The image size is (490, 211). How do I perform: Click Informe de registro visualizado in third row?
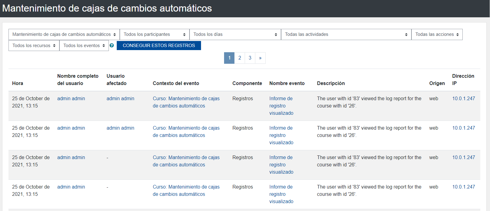point(281,165)
